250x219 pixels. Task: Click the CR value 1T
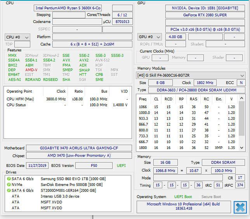click(x=240, y=178)
